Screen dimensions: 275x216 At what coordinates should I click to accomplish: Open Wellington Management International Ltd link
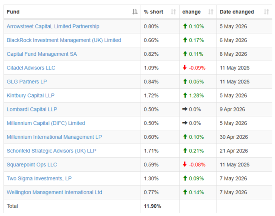[55, 192]
